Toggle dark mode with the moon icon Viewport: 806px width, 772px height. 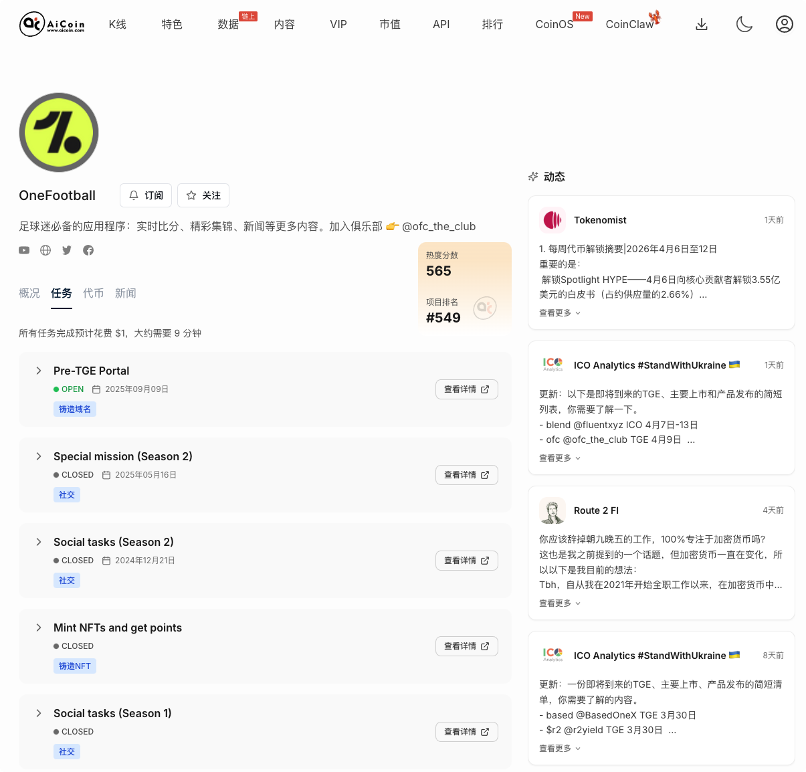(x=744, y=23)
